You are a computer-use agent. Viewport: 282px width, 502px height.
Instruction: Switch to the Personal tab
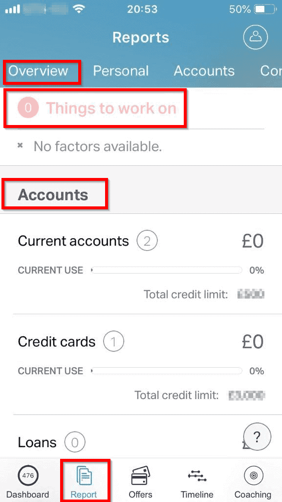click(121, 71)
